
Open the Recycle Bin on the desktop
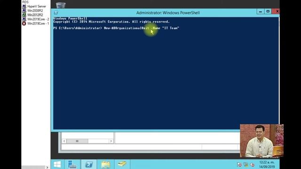[61, 5]
